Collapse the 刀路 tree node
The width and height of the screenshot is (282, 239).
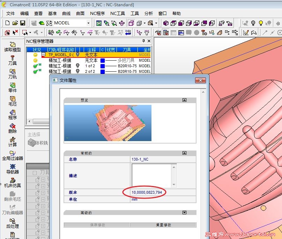pos(35,173)
